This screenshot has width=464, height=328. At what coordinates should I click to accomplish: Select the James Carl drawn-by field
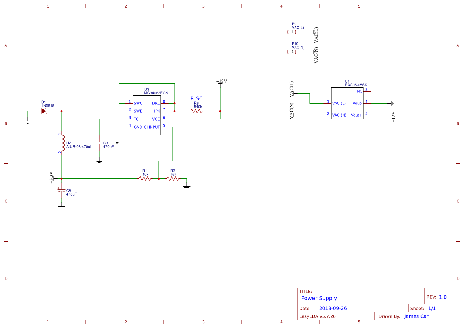[x=417, y=316]
